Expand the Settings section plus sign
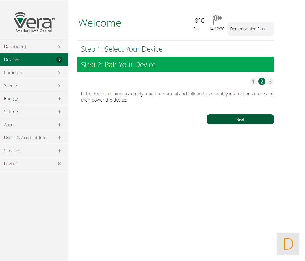This screenshot has width=305, height=261. 59,112
